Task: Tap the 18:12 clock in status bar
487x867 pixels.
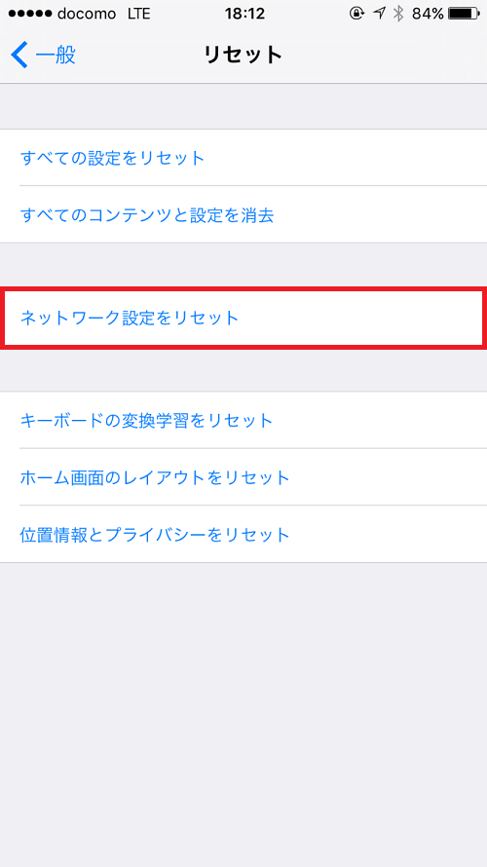Action: click(x=243, y=14)
